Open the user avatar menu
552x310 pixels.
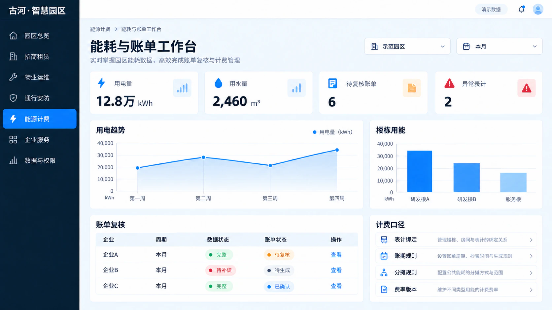pyautogui.click(x=538, y=9)
